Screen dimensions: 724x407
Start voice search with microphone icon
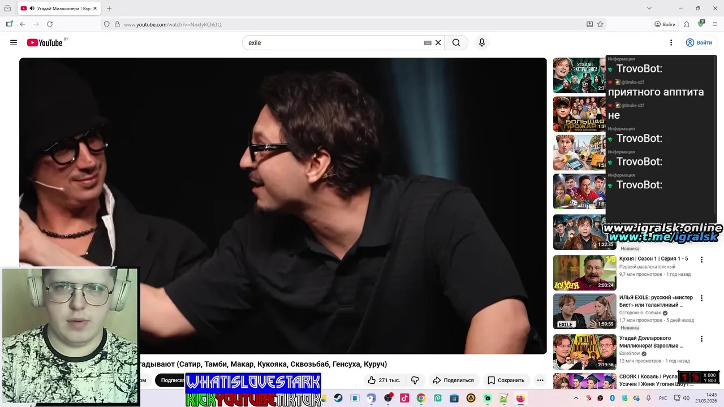482,42
